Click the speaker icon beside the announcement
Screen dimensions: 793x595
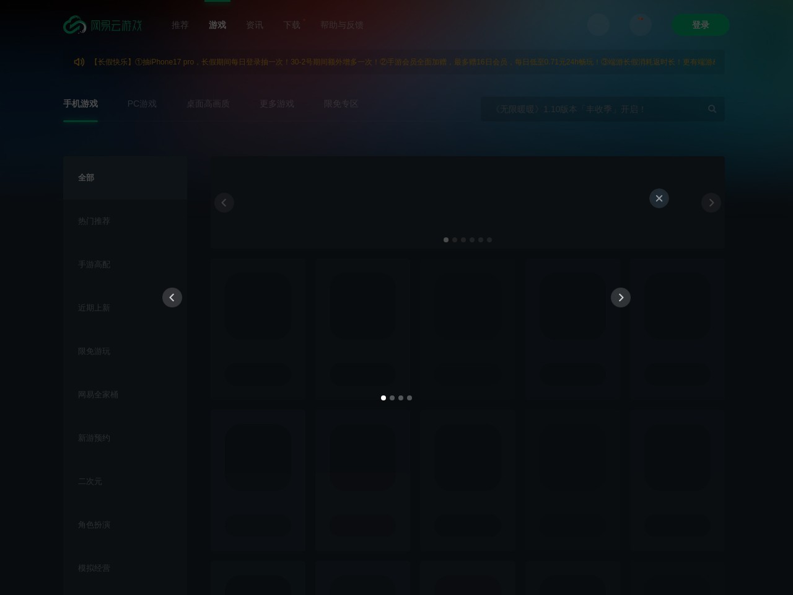[x=79, y=62]
